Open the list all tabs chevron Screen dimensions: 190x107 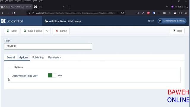167,7
